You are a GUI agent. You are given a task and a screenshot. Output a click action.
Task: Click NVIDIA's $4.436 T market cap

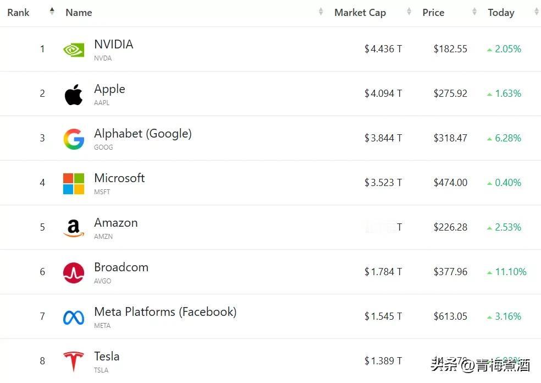(383, 49)
